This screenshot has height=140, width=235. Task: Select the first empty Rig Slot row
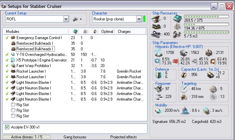point(23,105)
